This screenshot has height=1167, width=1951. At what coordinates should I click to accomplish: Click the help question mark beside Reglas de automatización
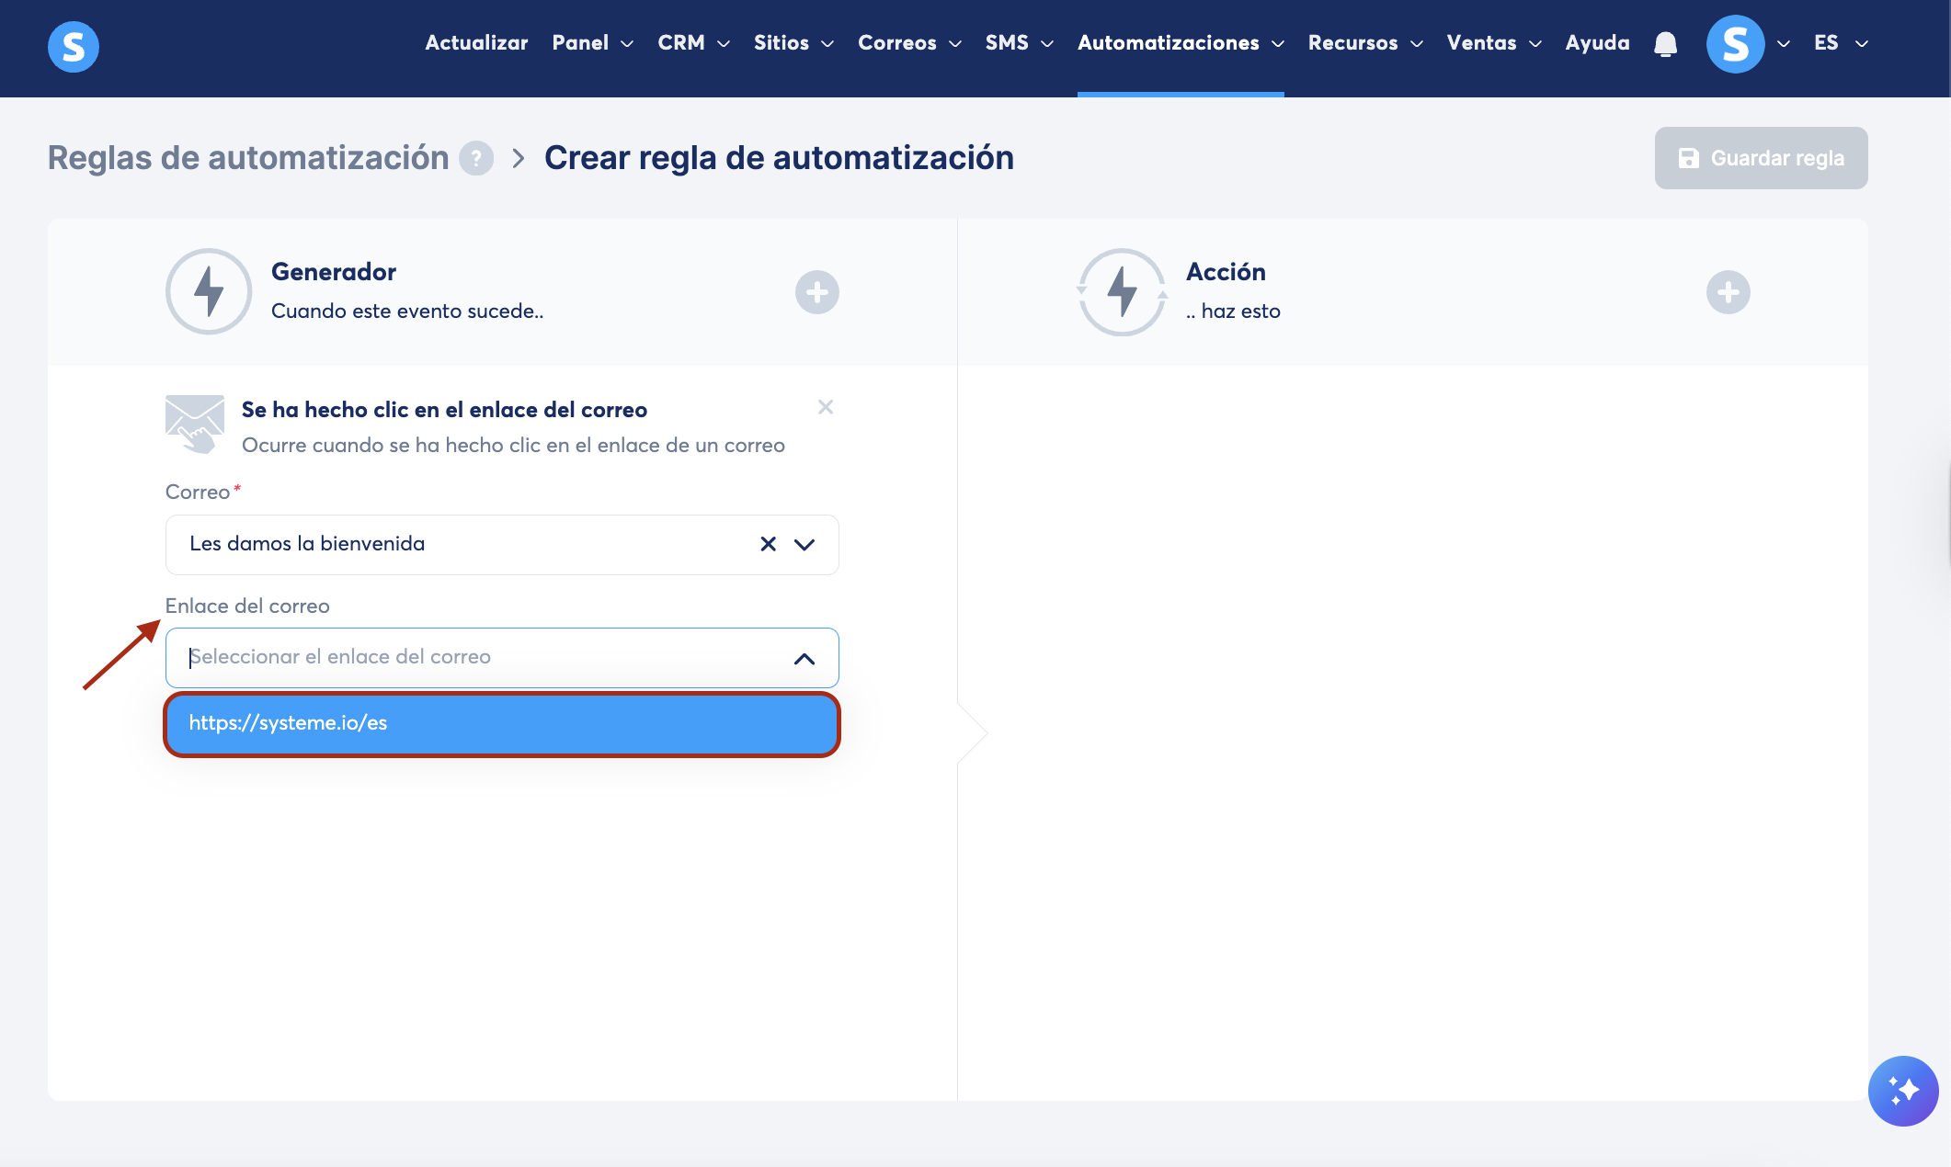point(476,158)
